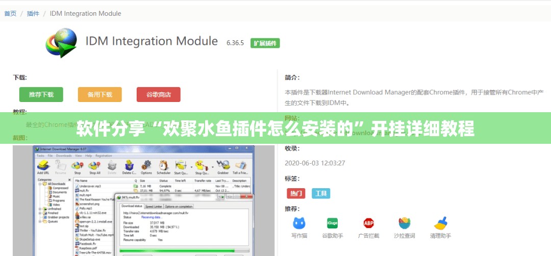Click the Stop Qu... icon in IDM
The image size is (551, 256).
(202, 165)
